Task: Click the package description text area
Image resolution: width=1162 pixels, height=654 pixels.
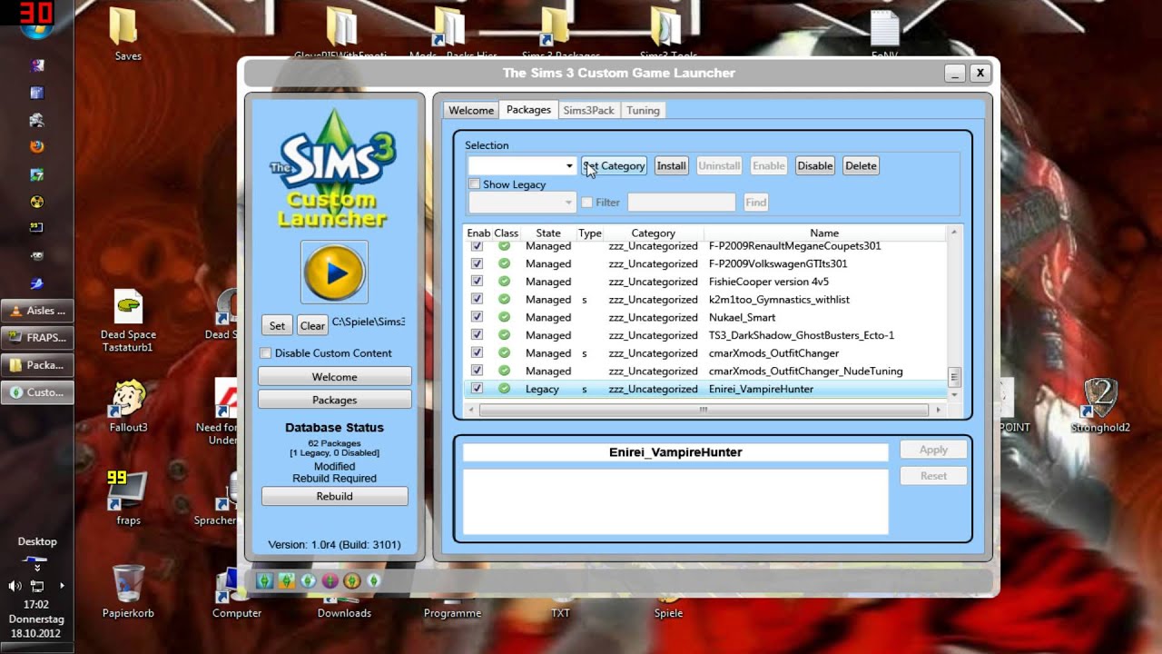Action: tap(675, 501)
